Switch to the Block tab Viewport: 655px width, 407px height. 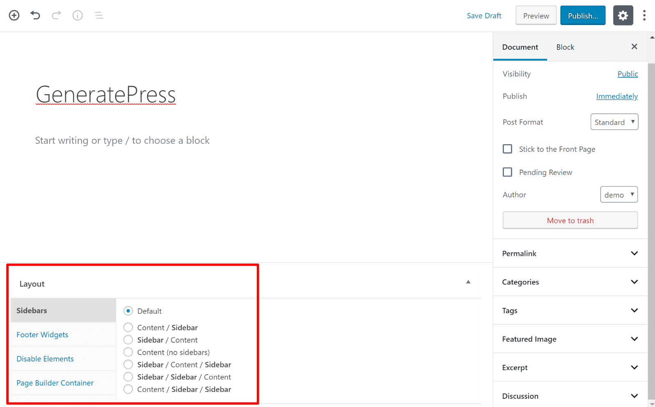[x=565, y=47]
